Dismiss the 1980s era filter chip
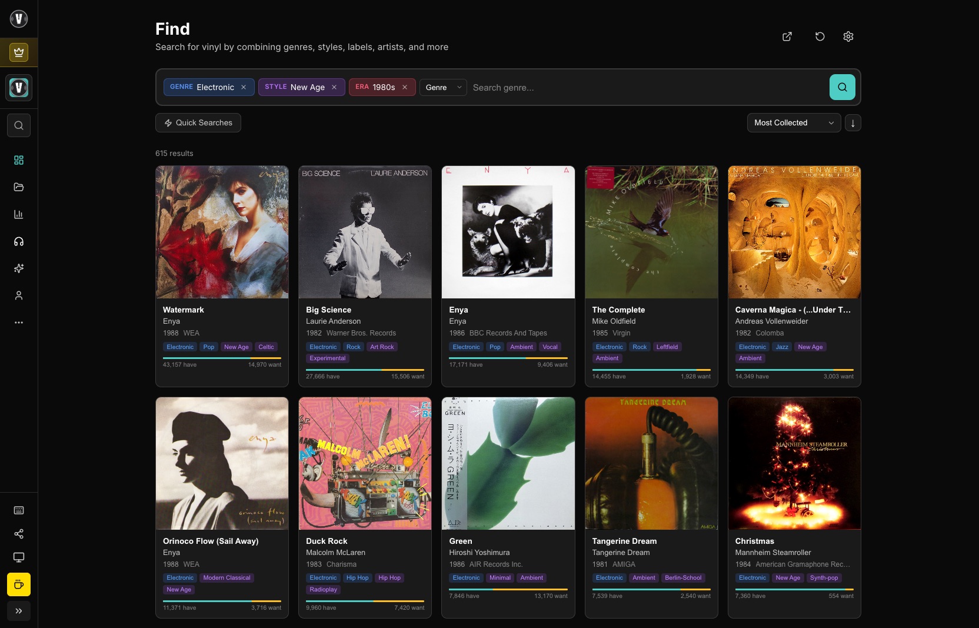 pos(404,87)
